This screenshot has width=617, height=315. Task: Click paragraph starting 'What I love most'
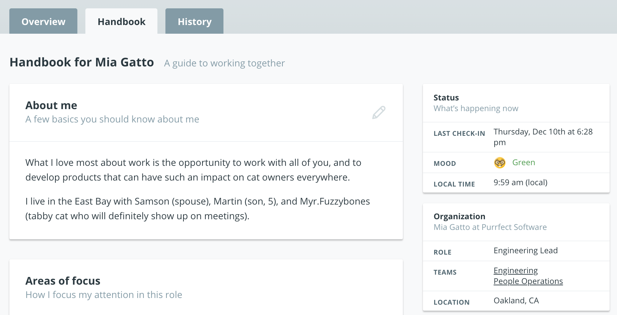tap(193, 170)
